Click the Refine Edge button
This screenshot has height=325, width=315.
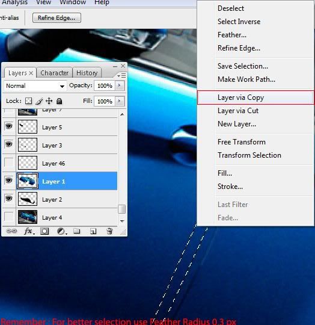pos(57,18)
